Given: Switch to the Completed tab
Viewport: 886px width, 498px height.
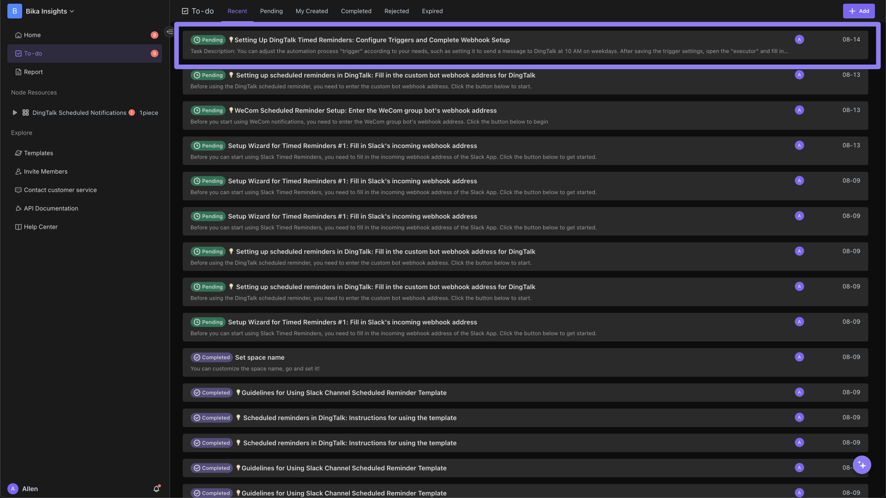Looking at the screenshot, I should (356, 11).
